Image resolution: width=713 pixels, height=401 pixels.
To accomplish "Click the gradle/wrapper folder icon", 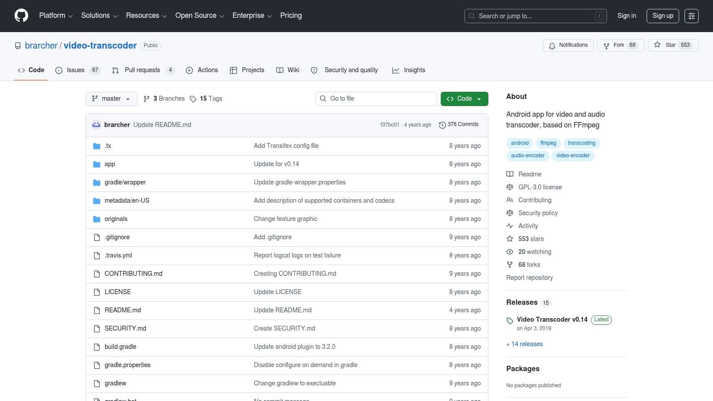I will pos(97,183).
